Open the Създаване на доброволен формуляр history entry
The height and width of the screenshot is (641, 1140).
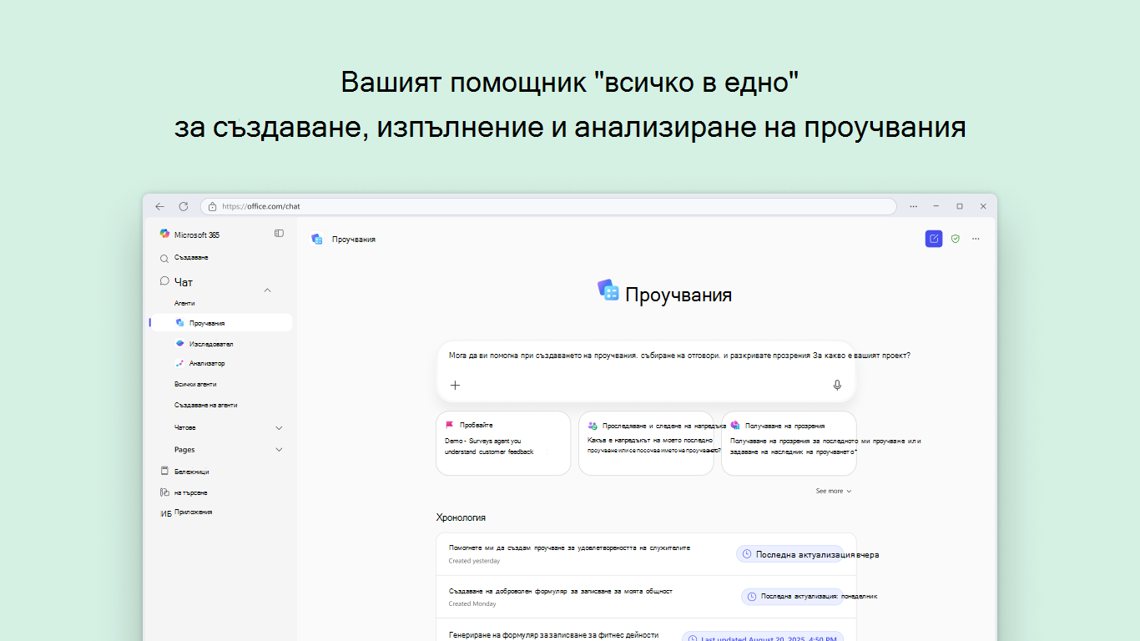click(646, 597)
